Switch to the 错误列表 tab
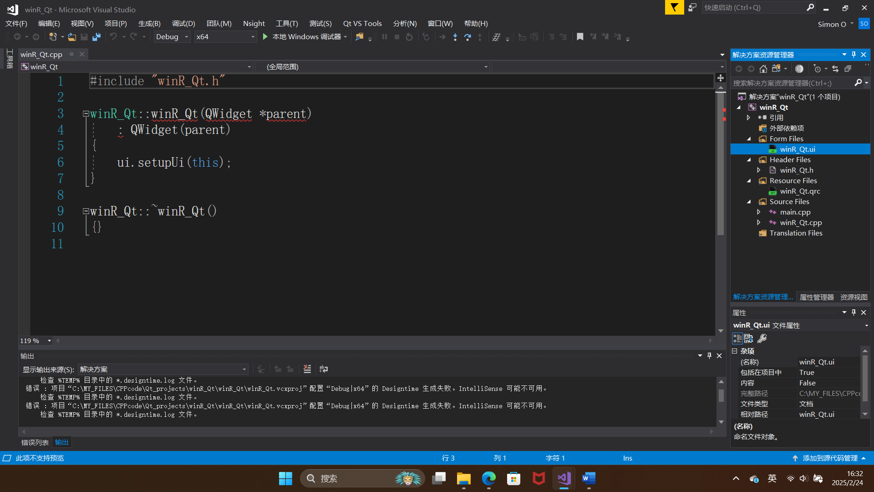Image resolution: width=874 pixels, height=492 pixels. [x=34, y=442]
